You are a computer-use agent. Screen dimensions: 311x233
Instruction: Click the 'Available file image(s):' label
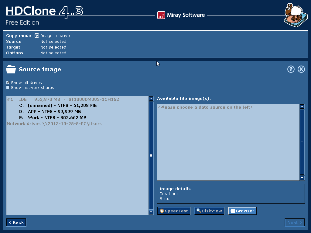(184, 99)
